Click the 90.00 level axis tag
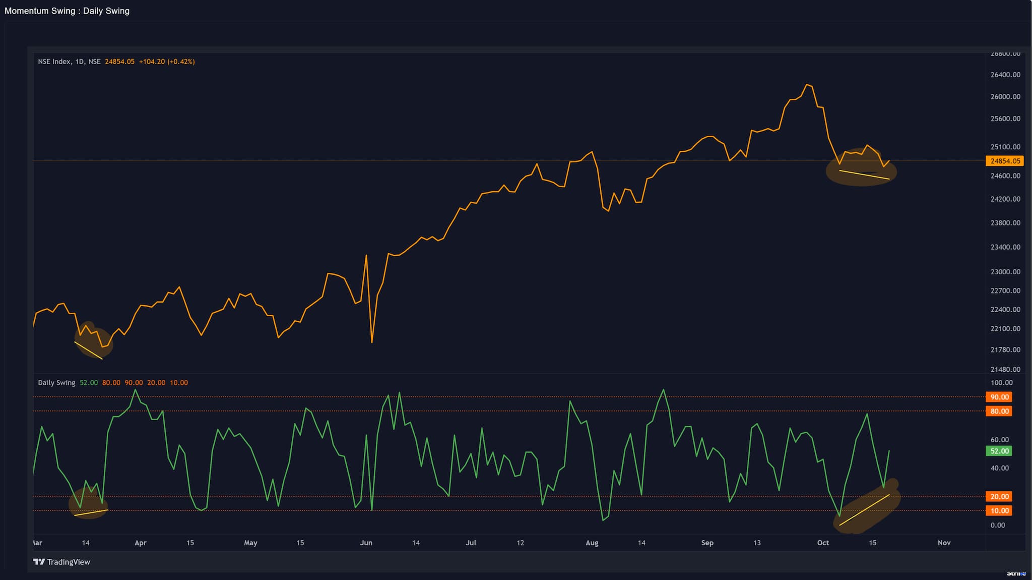Image resolution: width=1032 pixels, height=580 pixels. pos(999,397)
